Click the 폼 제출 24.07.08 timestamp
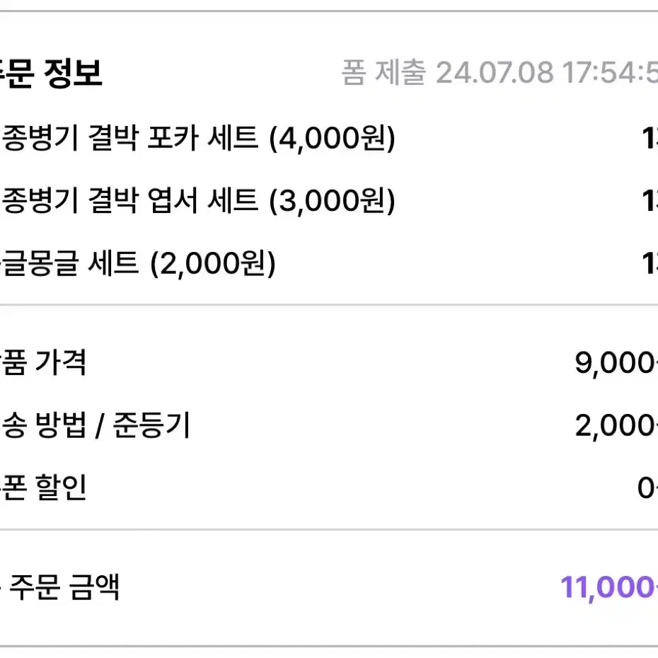Screen dimensions: 658x658 pos(500,72)
